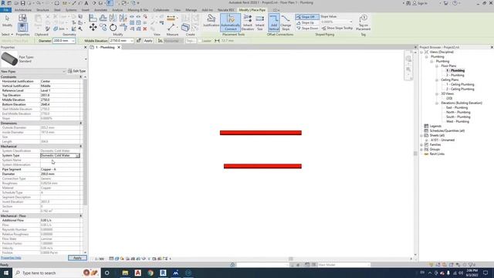This screenshot has height=278, width=494.
Task: Open 2 - Plumbing floor plan in browser
Action: click(455, 76)
